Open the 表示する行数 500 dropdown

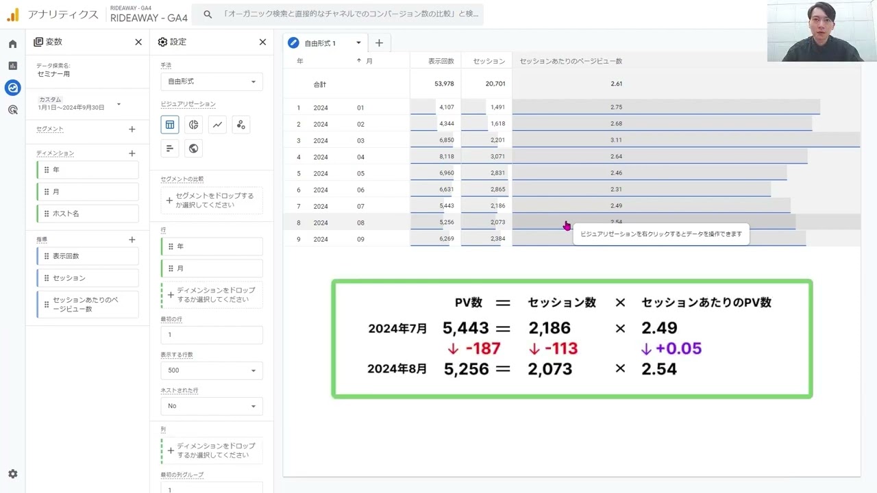click(x=212, y=370)
